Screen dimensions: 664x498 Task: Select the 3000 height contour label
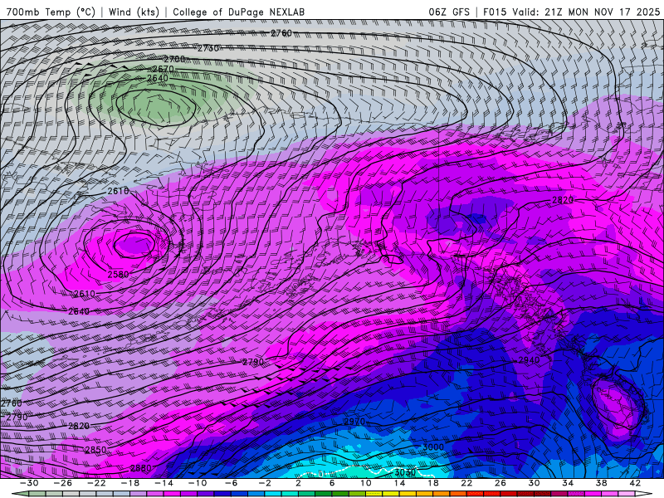coord(433,447)
